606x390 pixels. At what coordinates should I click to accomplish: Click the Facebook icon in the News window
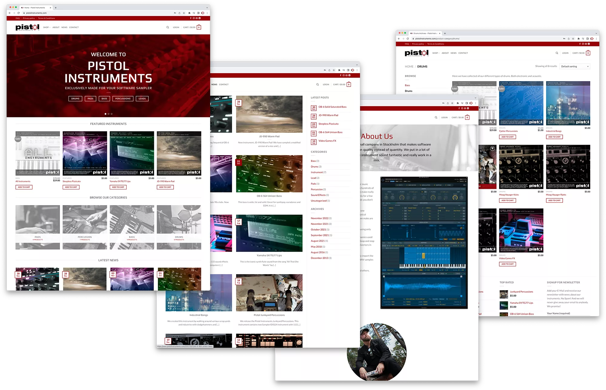tap(341, 75)
